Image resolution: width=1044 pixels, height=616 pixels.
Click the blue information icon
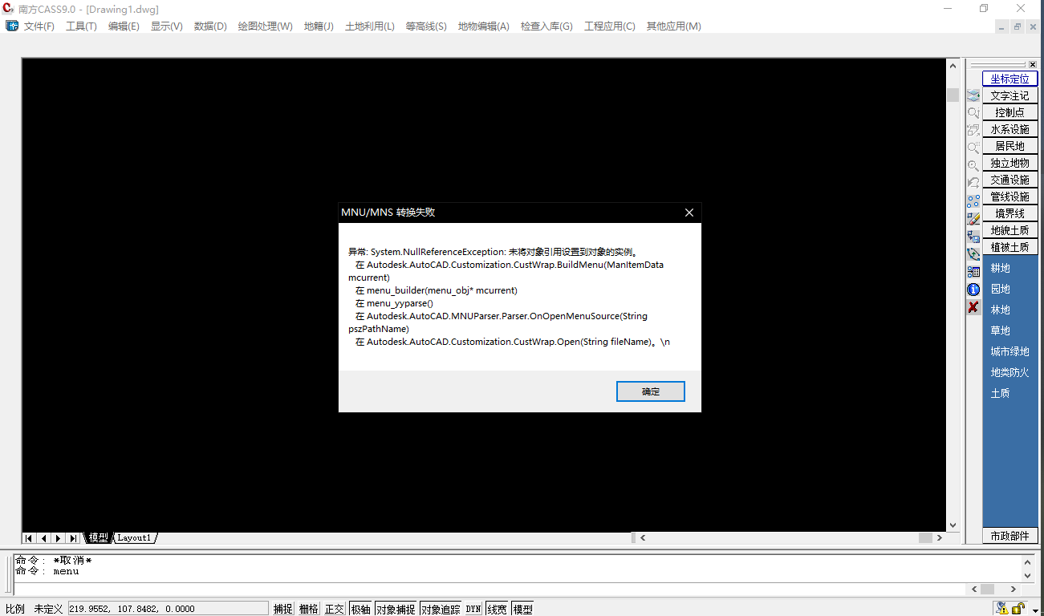click(973, 290)
